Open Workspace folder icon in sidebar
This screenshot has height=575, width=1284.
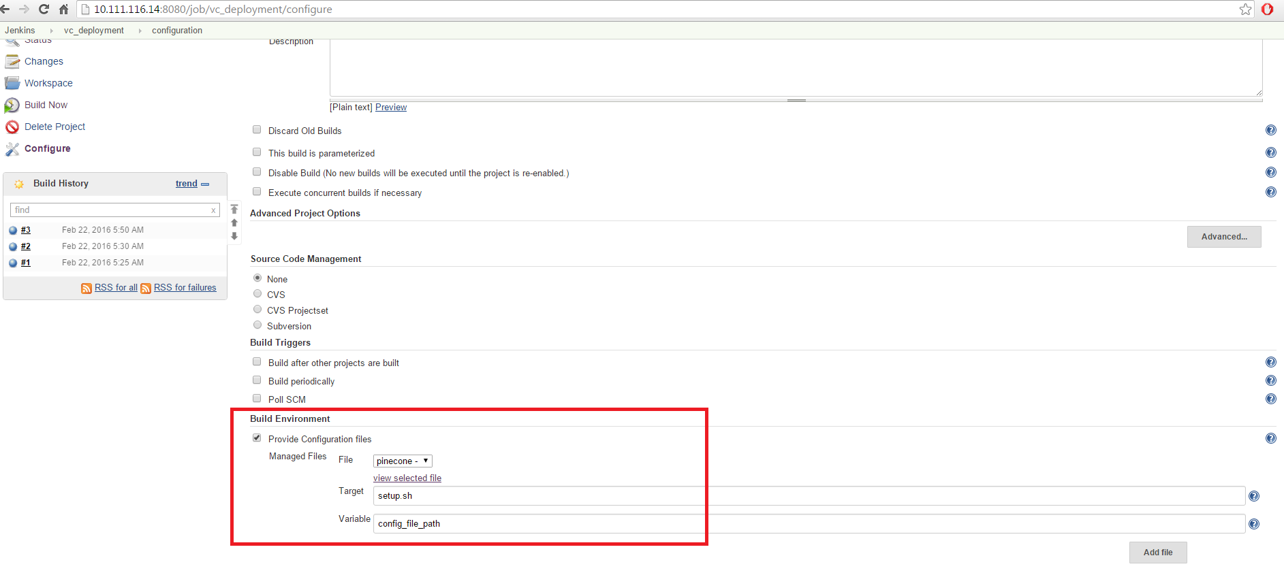(x=12, y=83)
